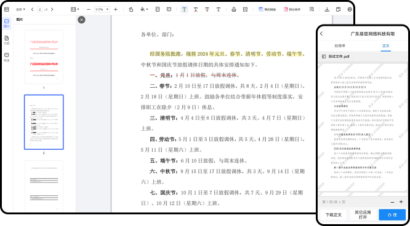The image size is (410, 226).
Task: Click the download icon in toolbar
Action: [x=327, y=9]
